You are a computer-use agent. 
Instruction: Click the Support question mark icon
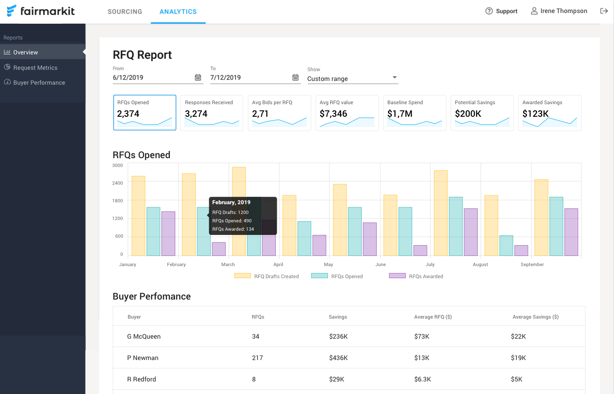tap(488, 11)
